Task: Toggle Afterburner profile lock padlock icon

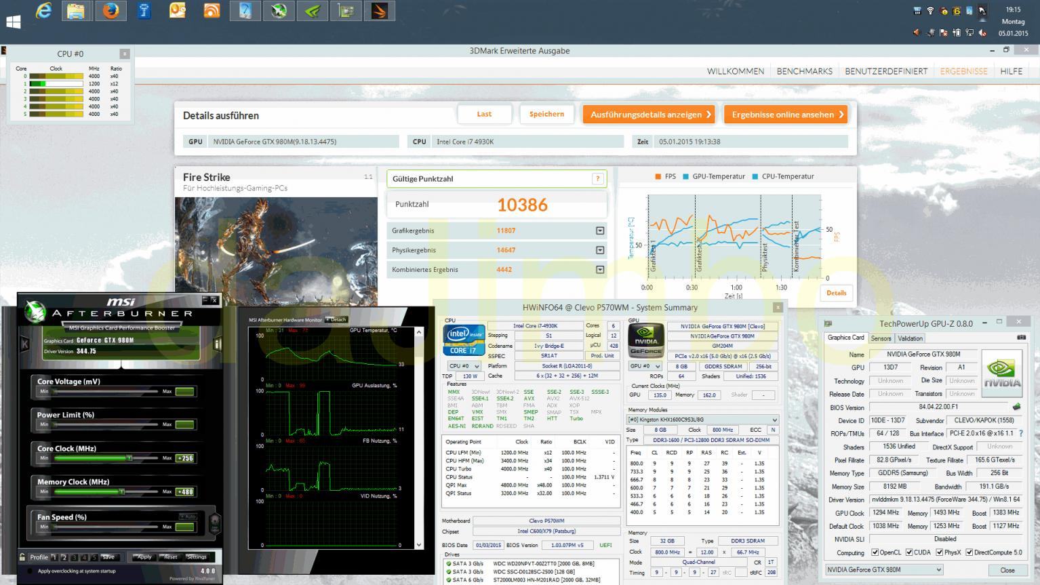Action: click(x=23, y=557)
